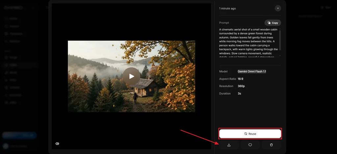
Task: Favorite the video with the heart icon
Action: pyautogui.click(x=250, y=145)
